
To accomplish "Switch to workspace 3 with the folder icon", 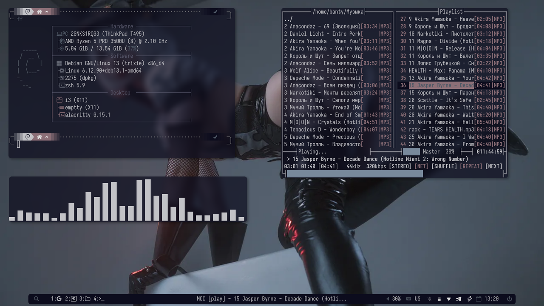I will coord(85,299).
